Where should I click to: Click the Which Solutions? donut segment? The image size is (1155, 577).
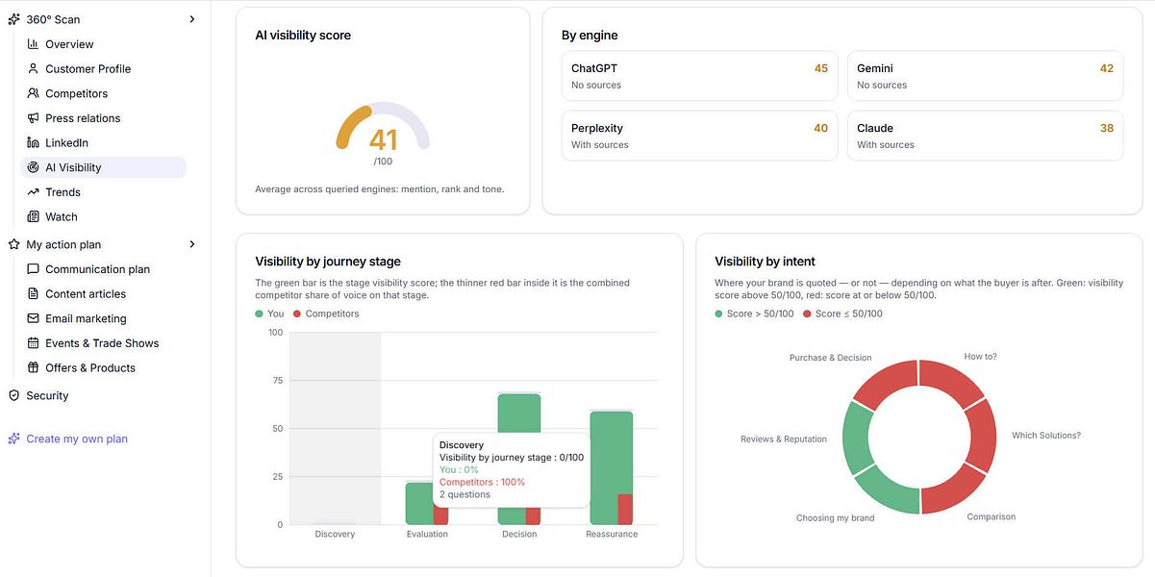point(981,435)
